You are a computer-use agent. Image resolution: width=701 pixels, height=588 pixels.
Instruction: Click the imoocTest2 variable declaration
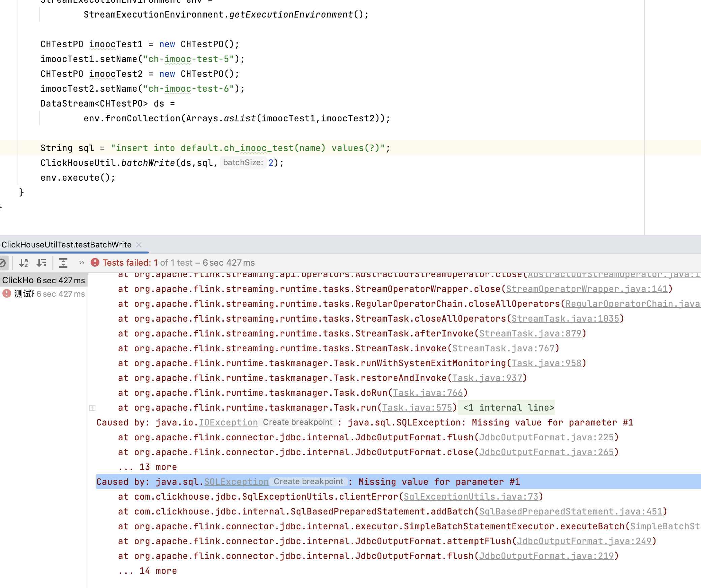pos(116,74)
